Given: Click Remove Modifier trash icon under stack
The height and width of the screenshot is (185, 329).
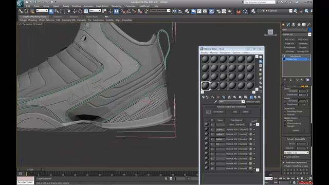Looking at the screenshot, I should point(302,80).
